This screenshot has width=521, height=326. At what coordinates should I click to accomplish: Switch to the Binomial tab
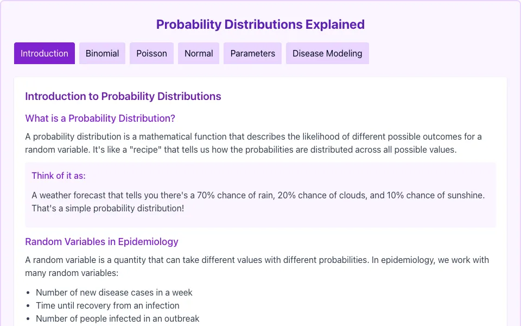coord(102,53)
